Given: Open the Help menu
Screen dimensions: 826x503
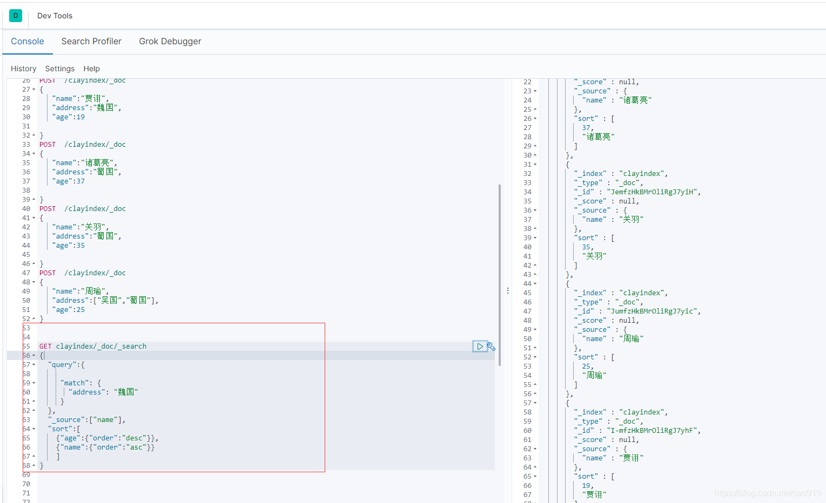Looking at the screenshot, I should tap(92, 69).
